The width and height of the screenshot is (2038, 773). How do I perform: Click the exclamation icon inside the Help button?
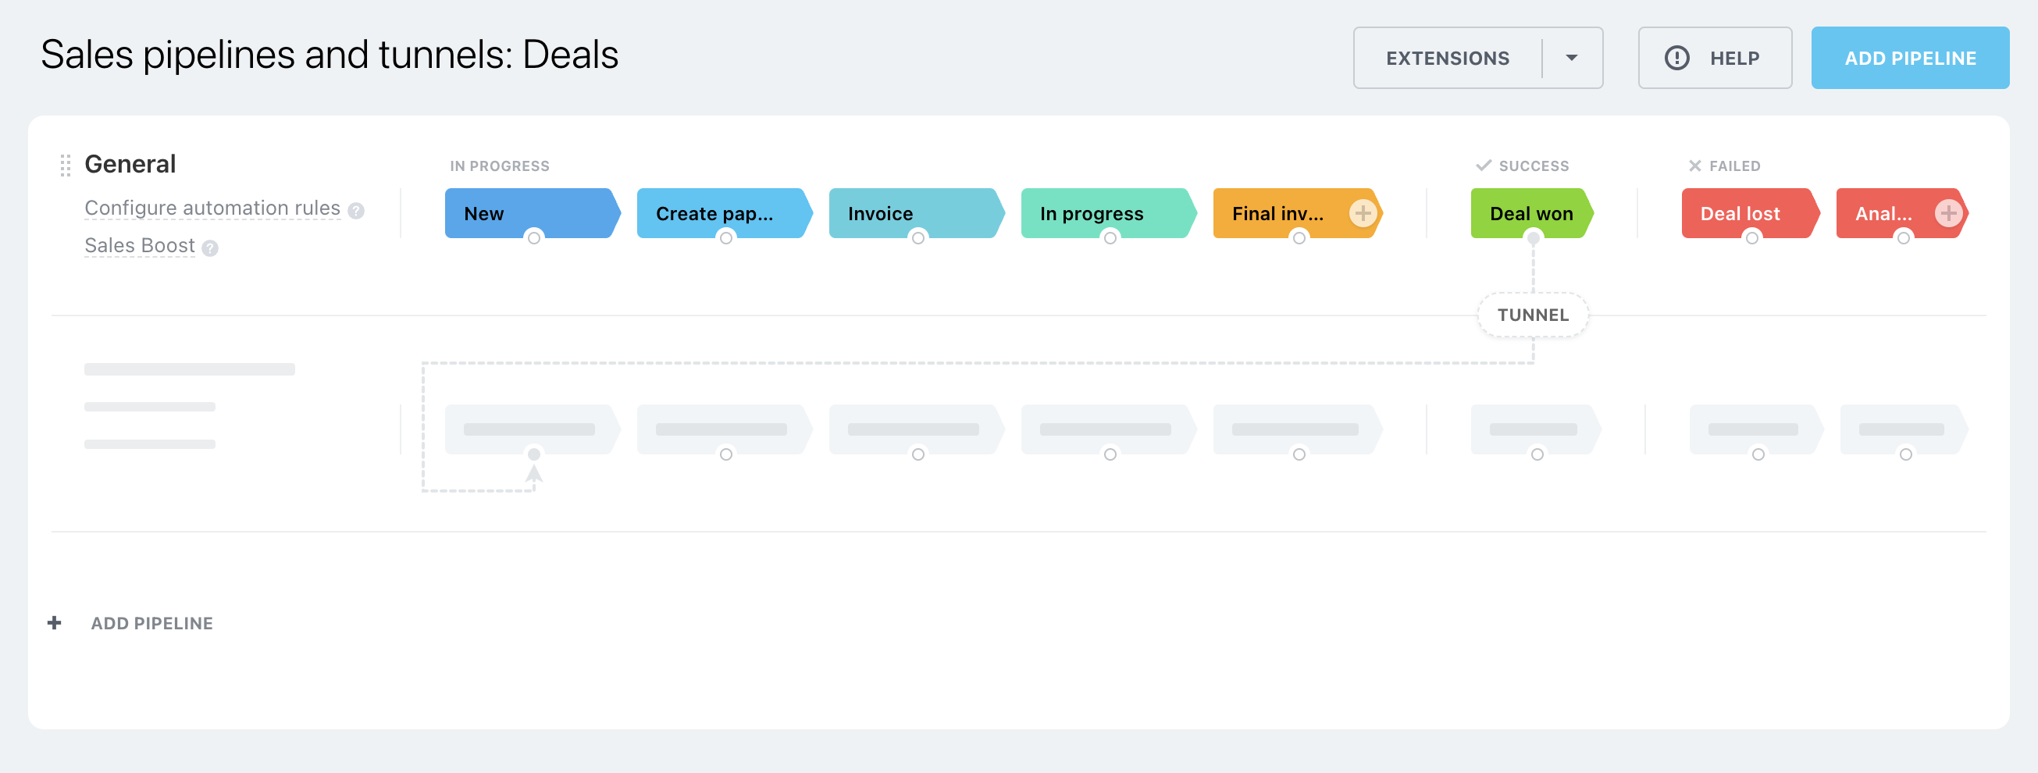coord(1677,57)
